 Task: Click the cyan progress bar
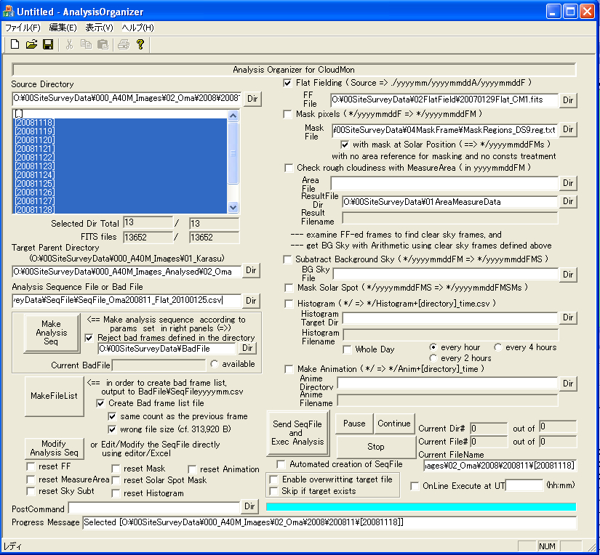point(421,506)
